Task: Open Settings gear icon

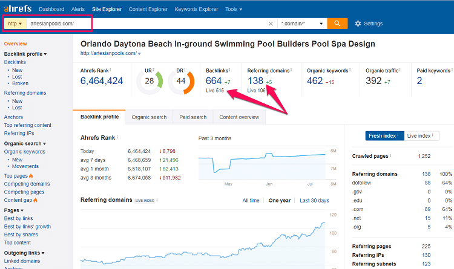Action: click(358, 24)
